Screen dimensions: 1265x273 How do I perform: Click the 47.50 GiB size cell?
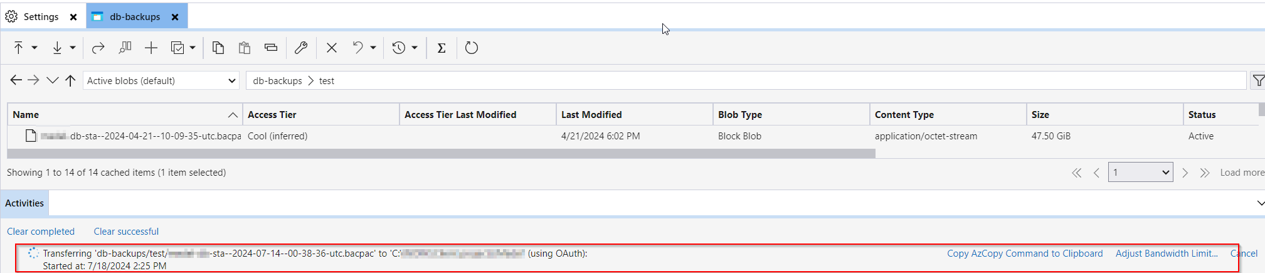click(1051, 136)
